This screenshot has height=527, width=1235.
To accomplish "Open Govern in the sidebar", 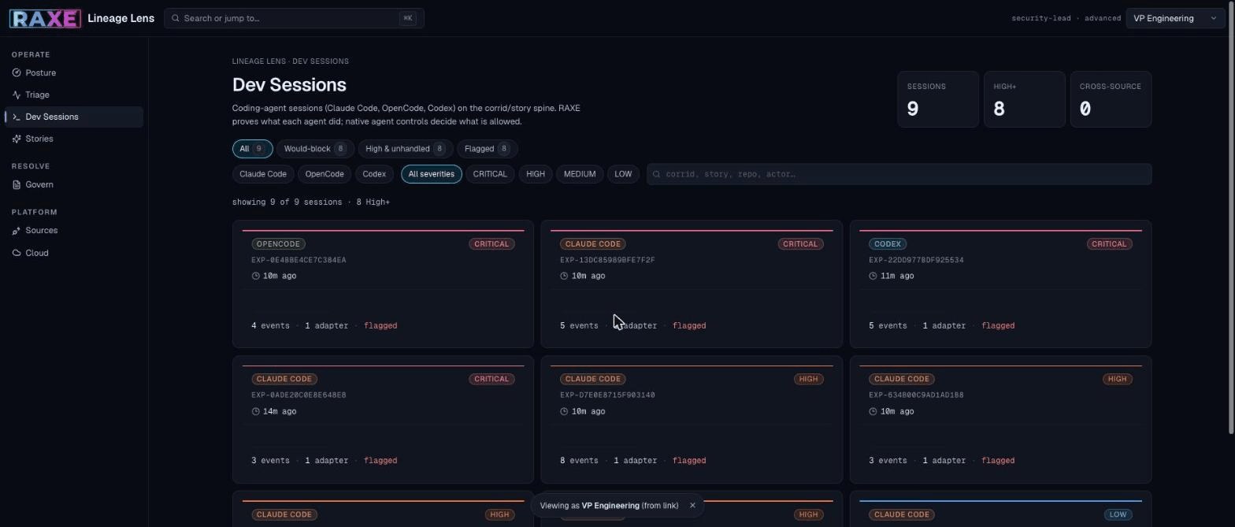I will tap(74, 184).
